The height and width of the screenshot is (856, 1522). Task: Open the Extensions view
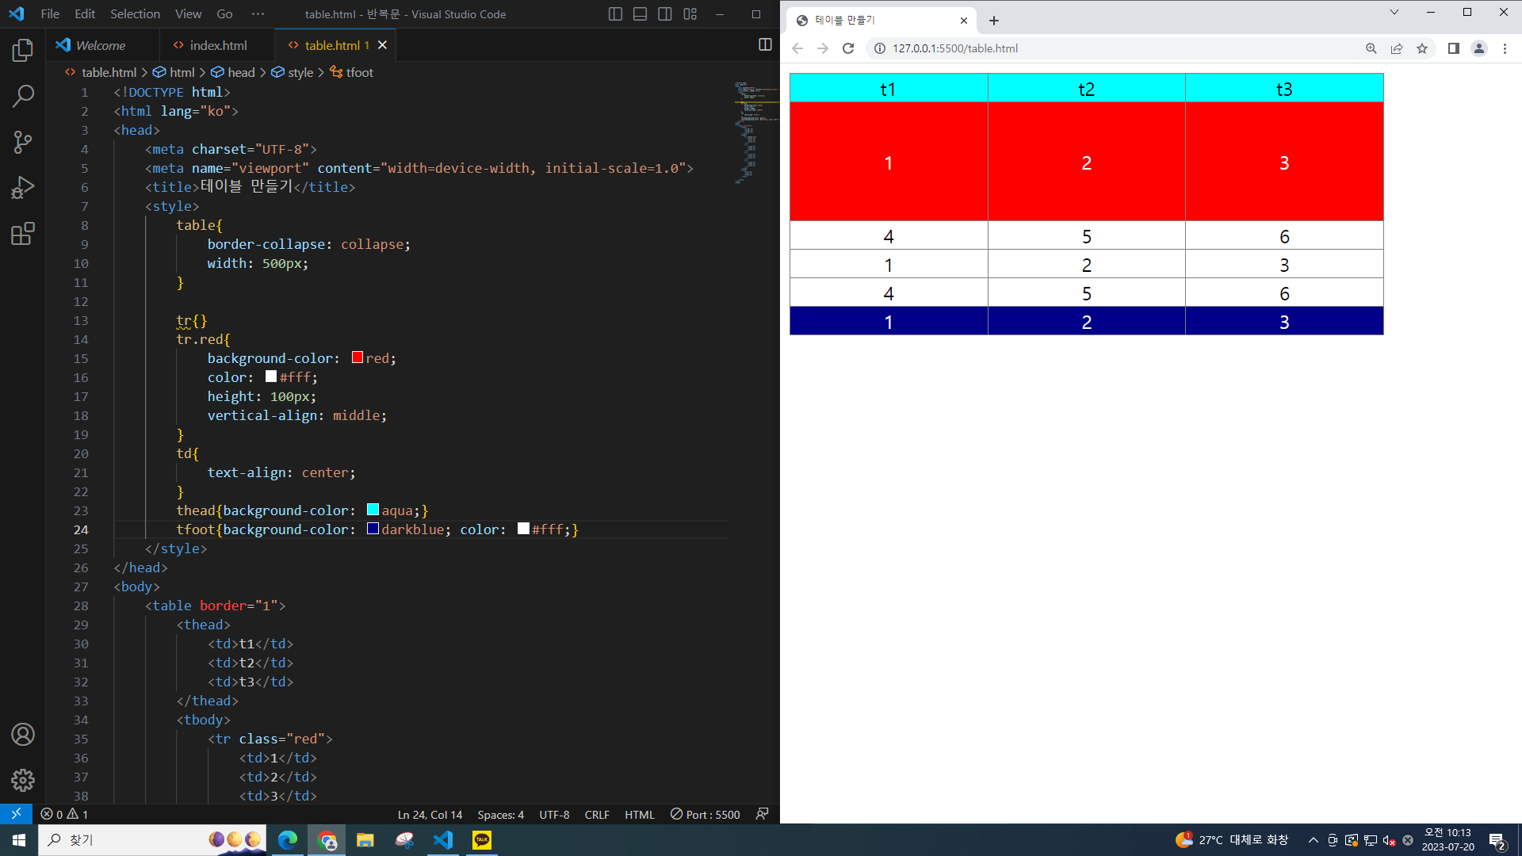coord(22,234)
